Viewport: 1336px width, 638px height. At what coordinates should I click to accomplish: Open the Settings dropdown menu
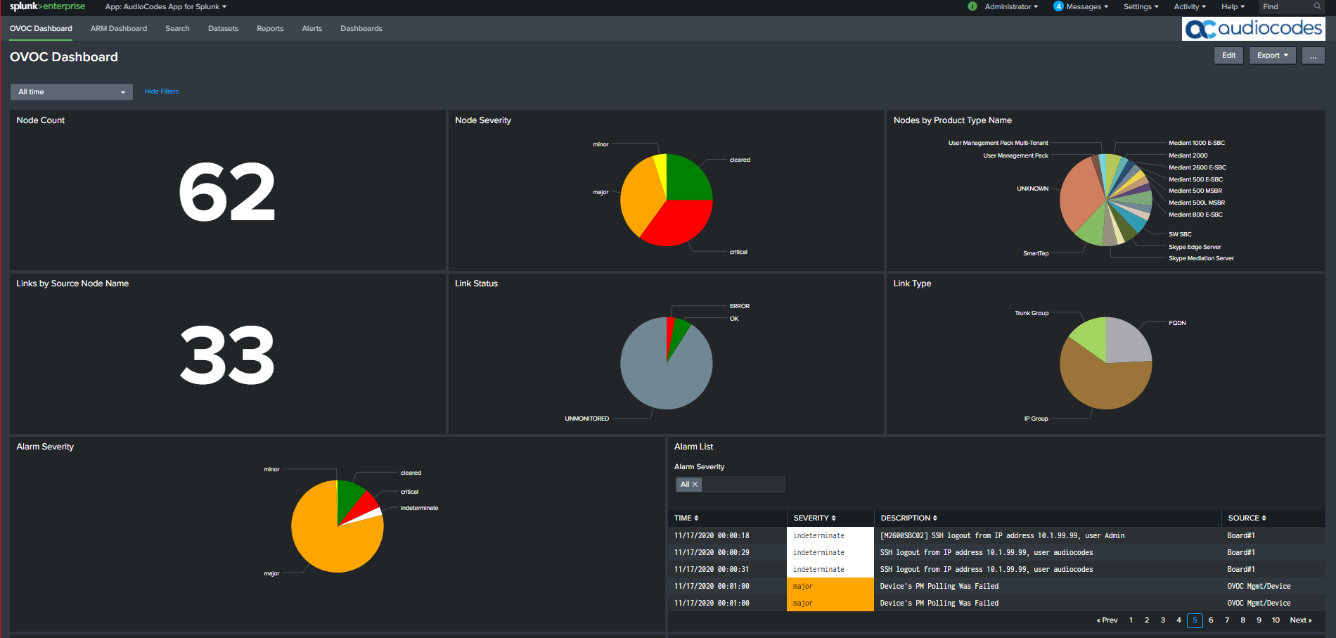1141,7
